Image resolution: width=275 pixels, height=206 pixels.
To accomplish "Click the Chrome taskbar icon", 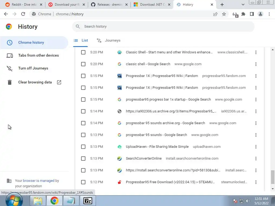I will pos(54,201).
